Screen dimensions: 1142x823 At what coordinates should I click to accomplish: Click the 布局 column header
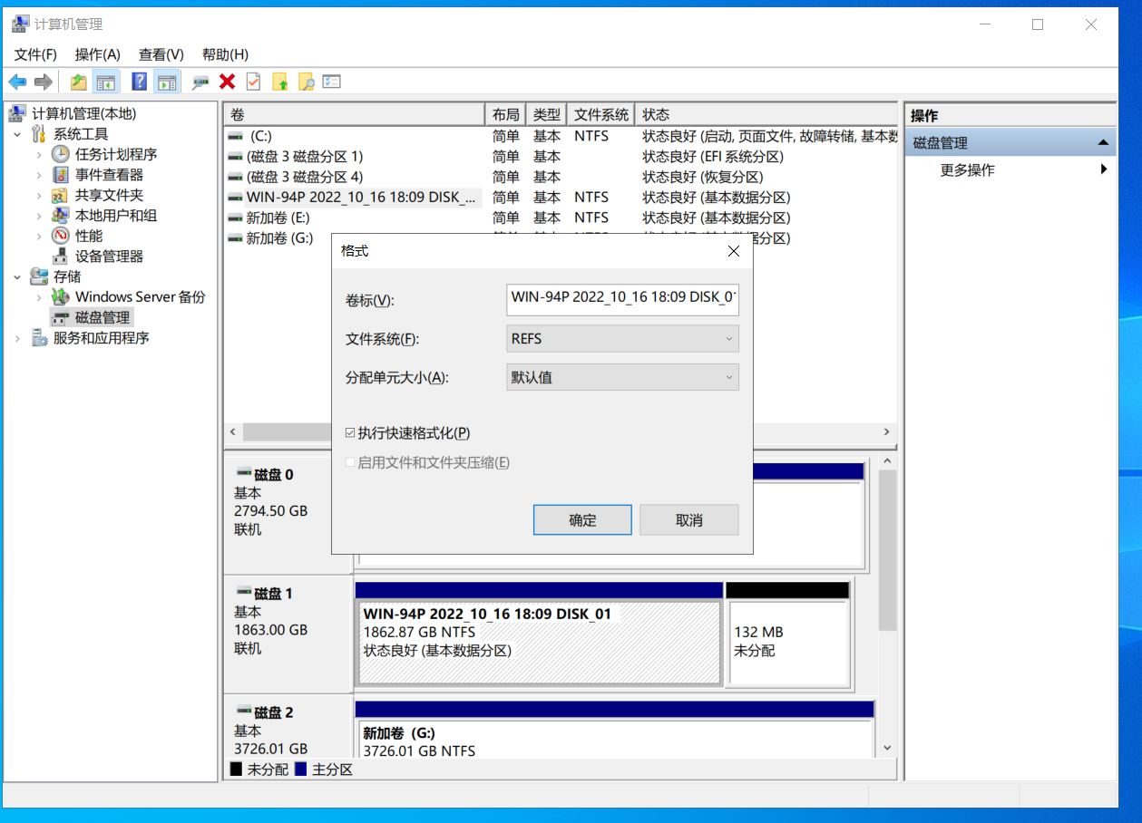506,115
